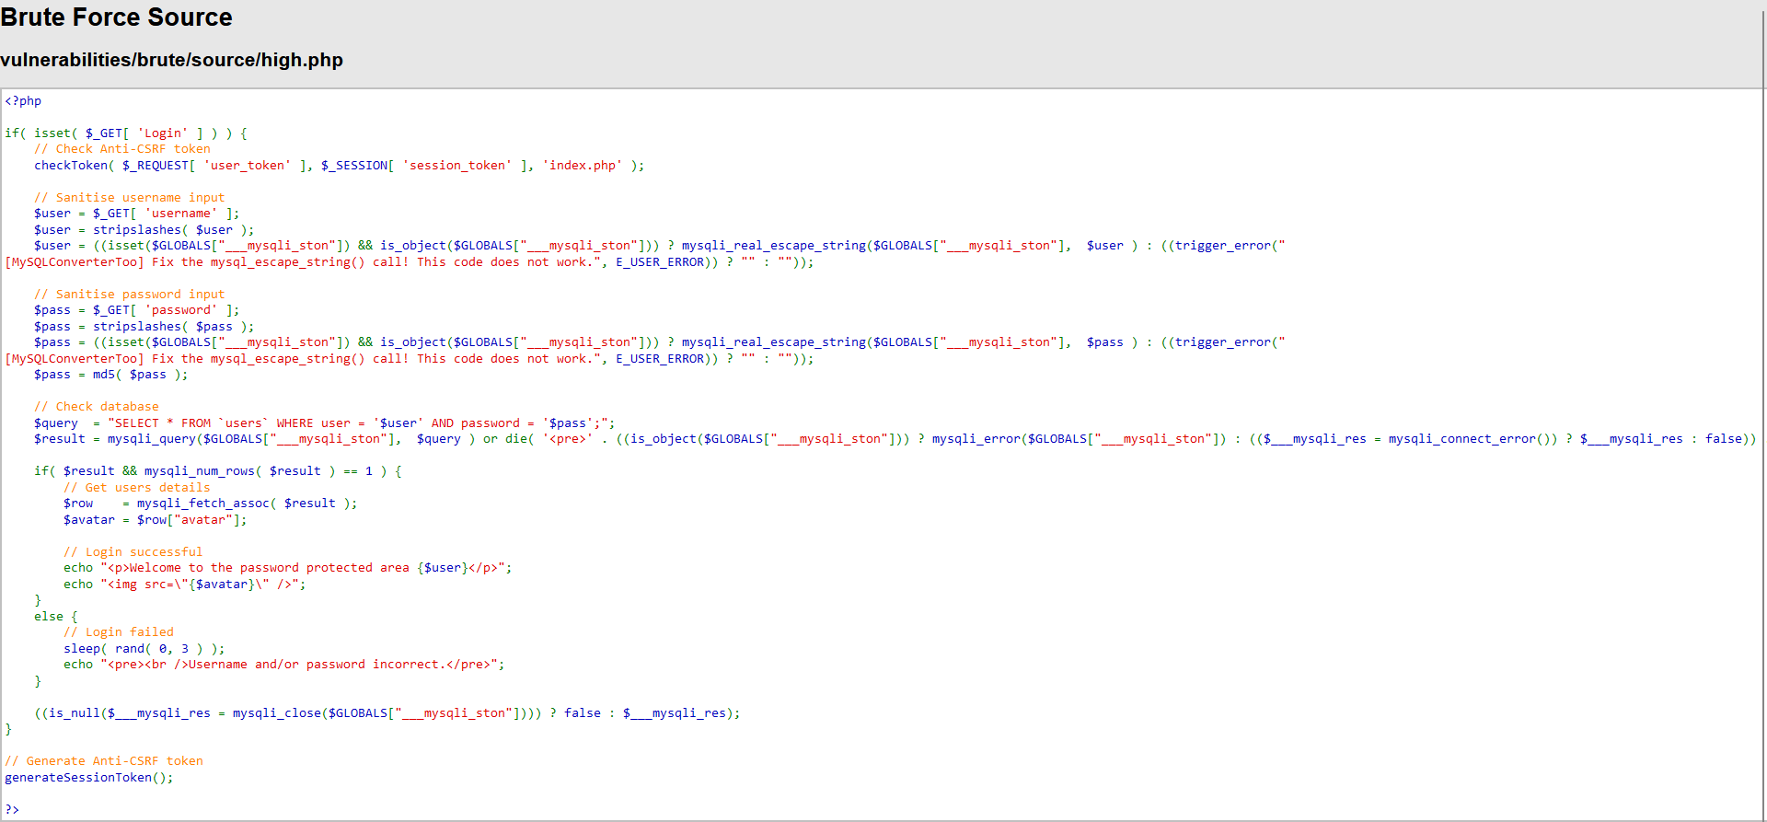This screenshot has height=822, width=1767.
Task: Click the checkToken( $_REQUEST[ 'user_token' ] line
Action: (340, 166)
